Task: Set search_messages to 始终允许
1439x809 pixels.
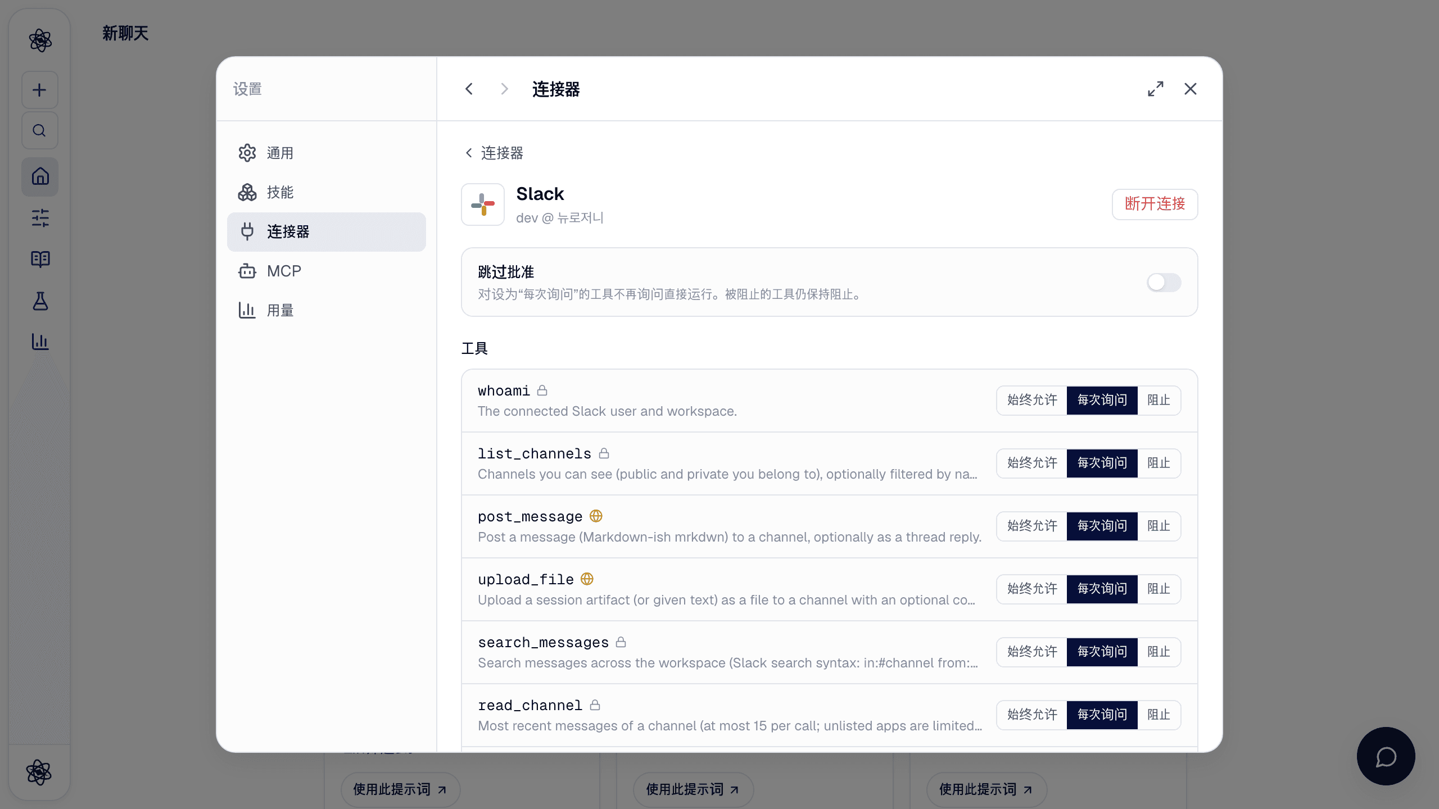Action: pos(1032,652)
